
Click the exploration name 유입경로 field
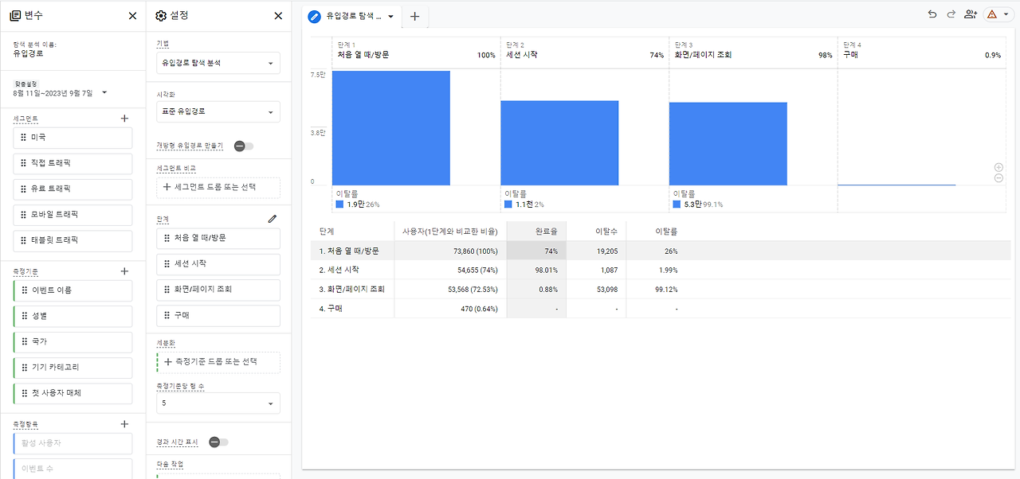click(29, 53)
